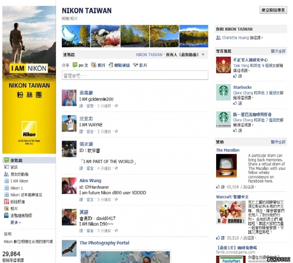Show all sponsored ads (顯示全部)
Screen dimensions: 293x263
click(x=278, y=142)
